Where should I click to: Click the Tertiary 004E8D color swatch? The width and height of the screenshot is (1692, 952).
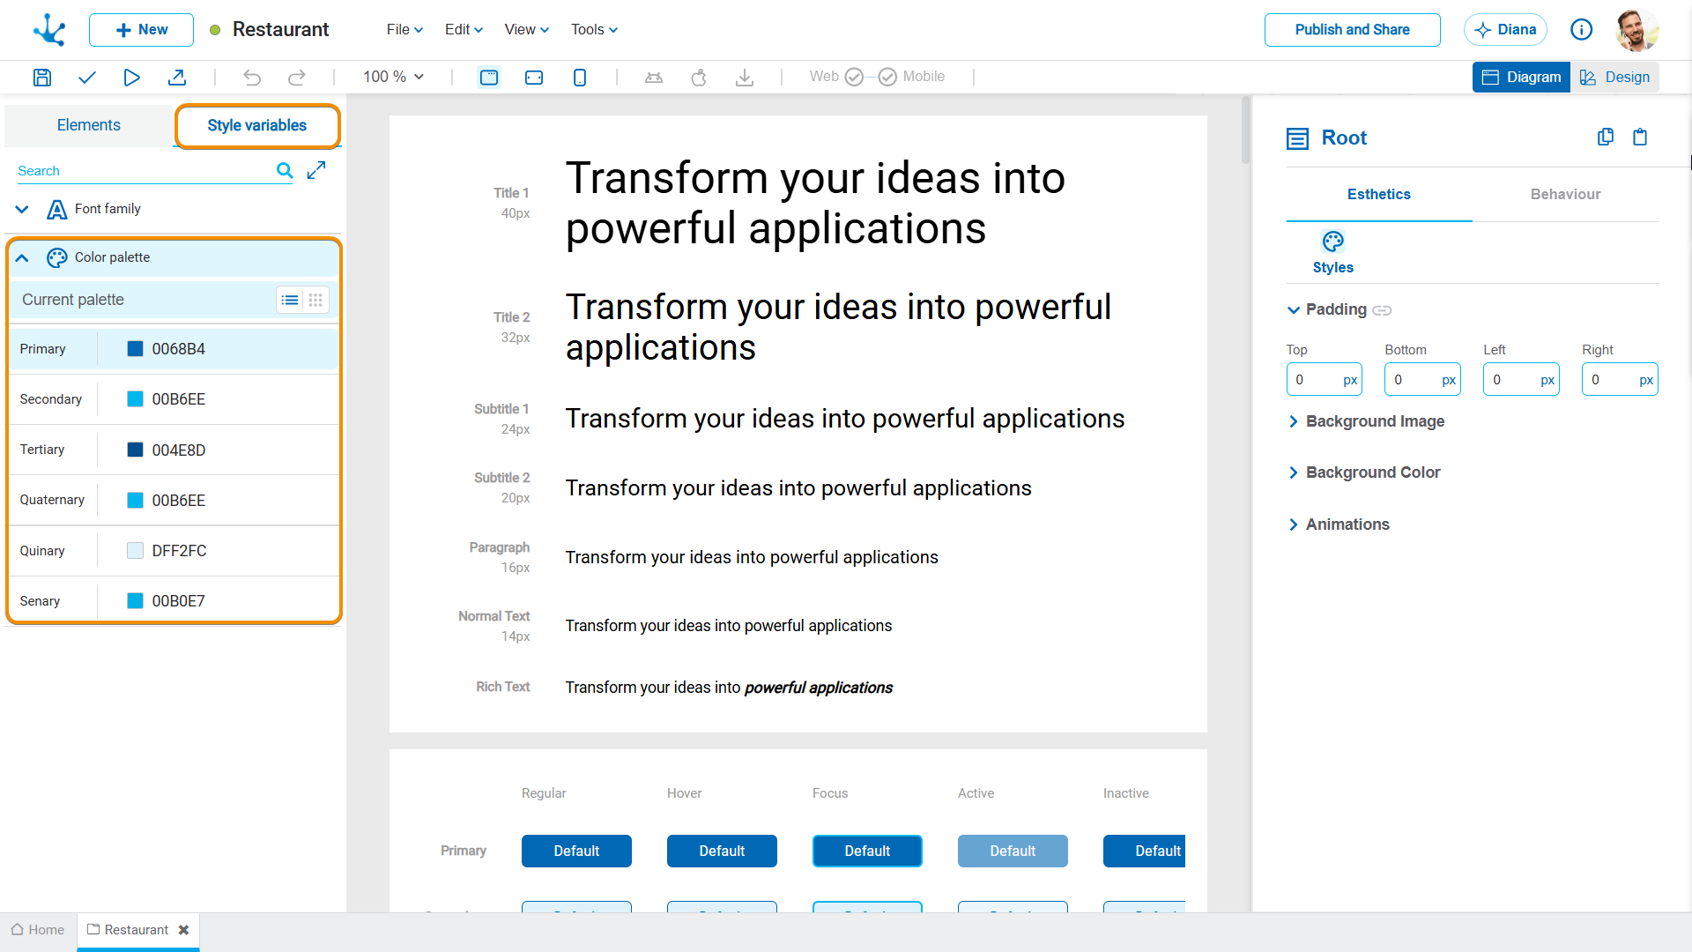(135, 450)
